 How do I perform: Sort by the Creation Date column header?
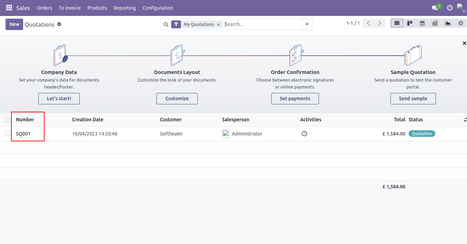click(88, 120)
